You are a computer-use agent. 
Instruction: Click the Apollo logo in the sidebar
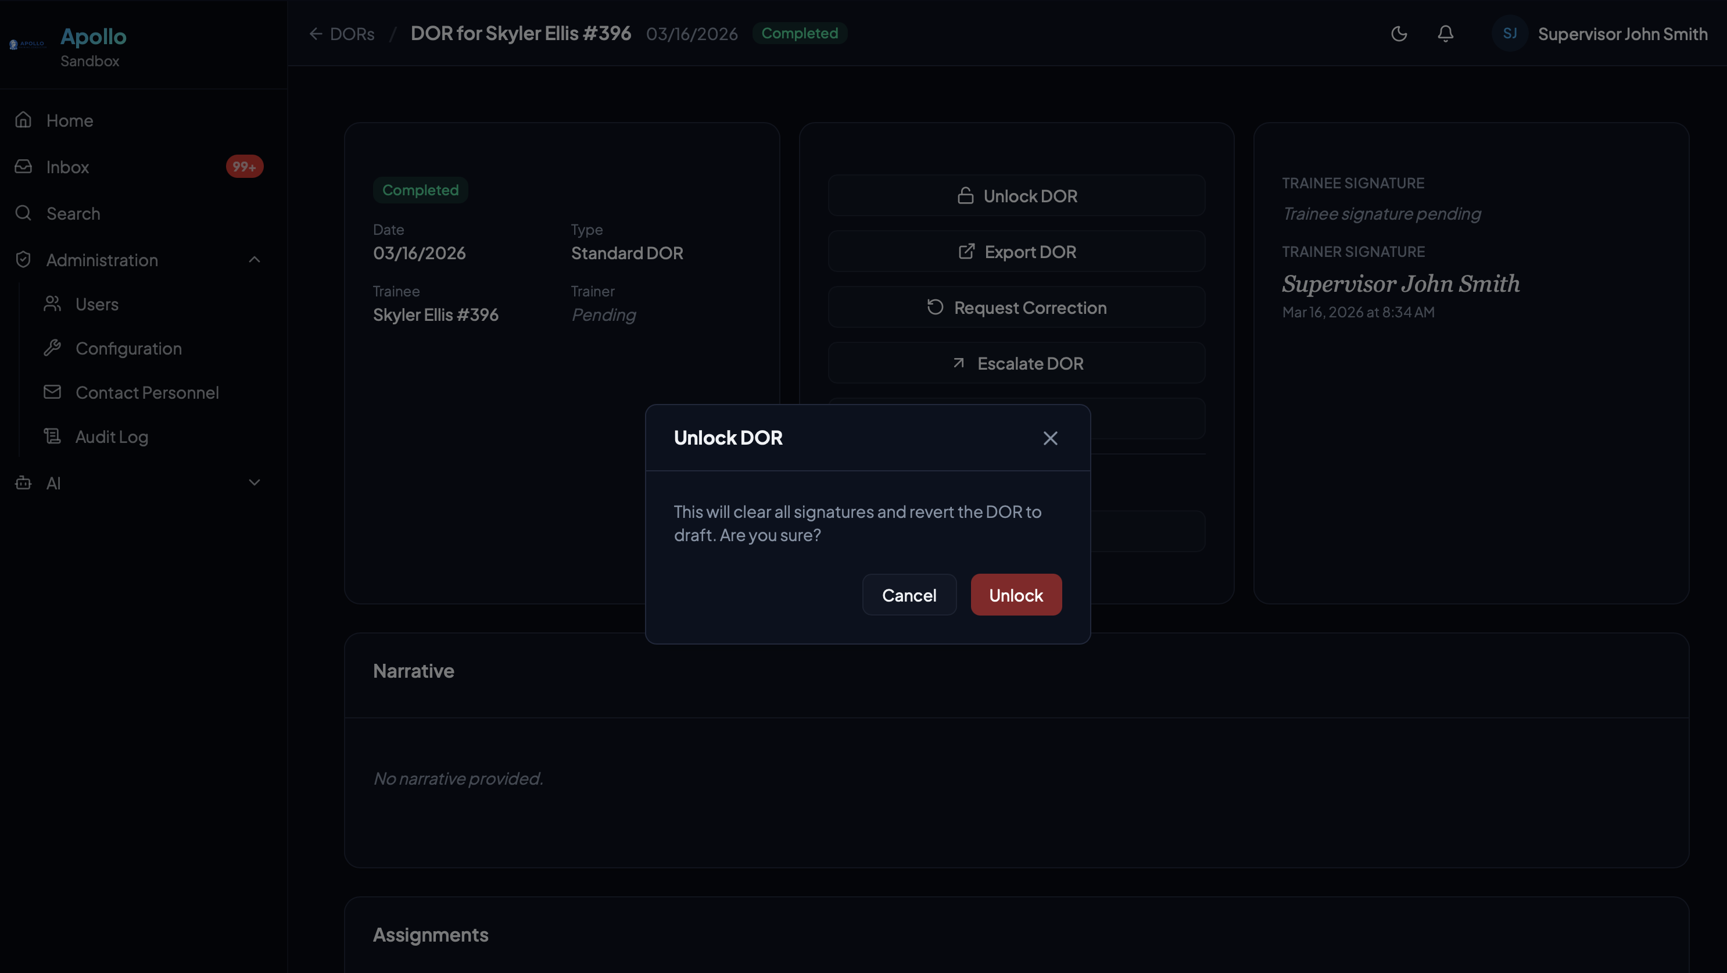[x=27, y=44]
